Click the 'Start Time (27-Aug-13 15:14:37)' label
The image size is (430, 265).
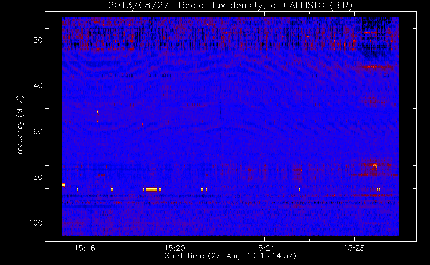point(230,256)
